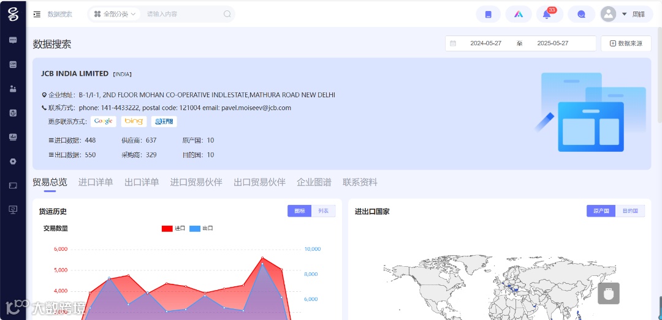The width and height of the screenshot is (662, 320).
Task: Collapse the sidebar menu toggle icon
Action: (x=37, y=14)
